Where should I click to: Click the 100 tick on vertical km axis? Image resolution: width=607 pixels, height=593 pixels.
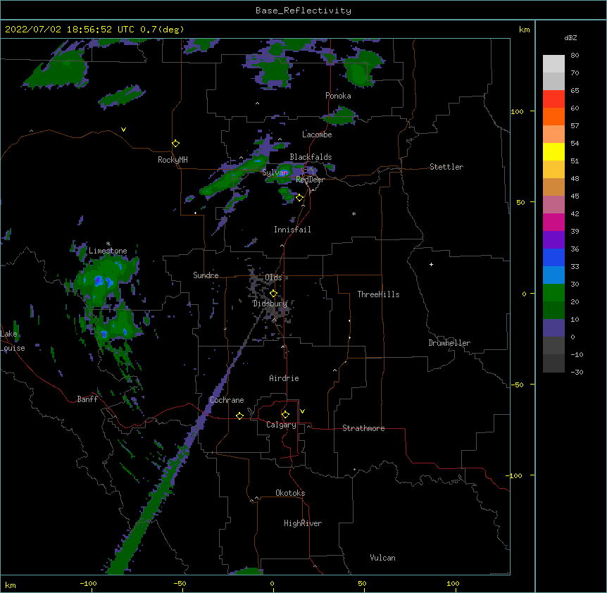pos(517,111)
